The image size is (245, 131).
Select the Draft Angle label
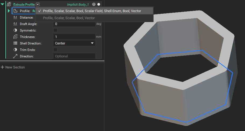[29, 24]
